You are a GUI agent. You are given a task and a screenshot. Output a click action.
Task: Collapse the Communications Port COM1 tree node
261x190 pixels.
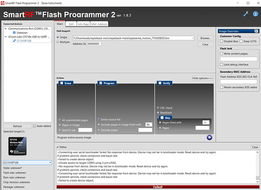pos(5,28)
